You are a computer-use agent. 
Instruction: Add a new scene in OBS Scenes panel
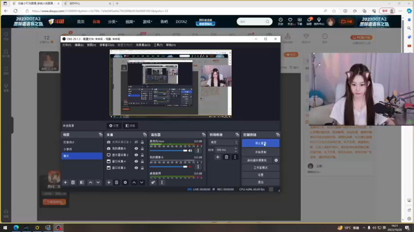coord(65,183)
